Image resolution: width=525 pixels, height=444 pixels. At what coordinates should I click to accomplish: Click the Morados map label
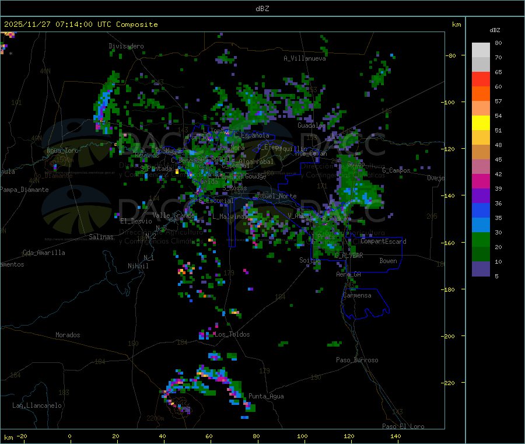pyautogui.click(x=68, y=335)
